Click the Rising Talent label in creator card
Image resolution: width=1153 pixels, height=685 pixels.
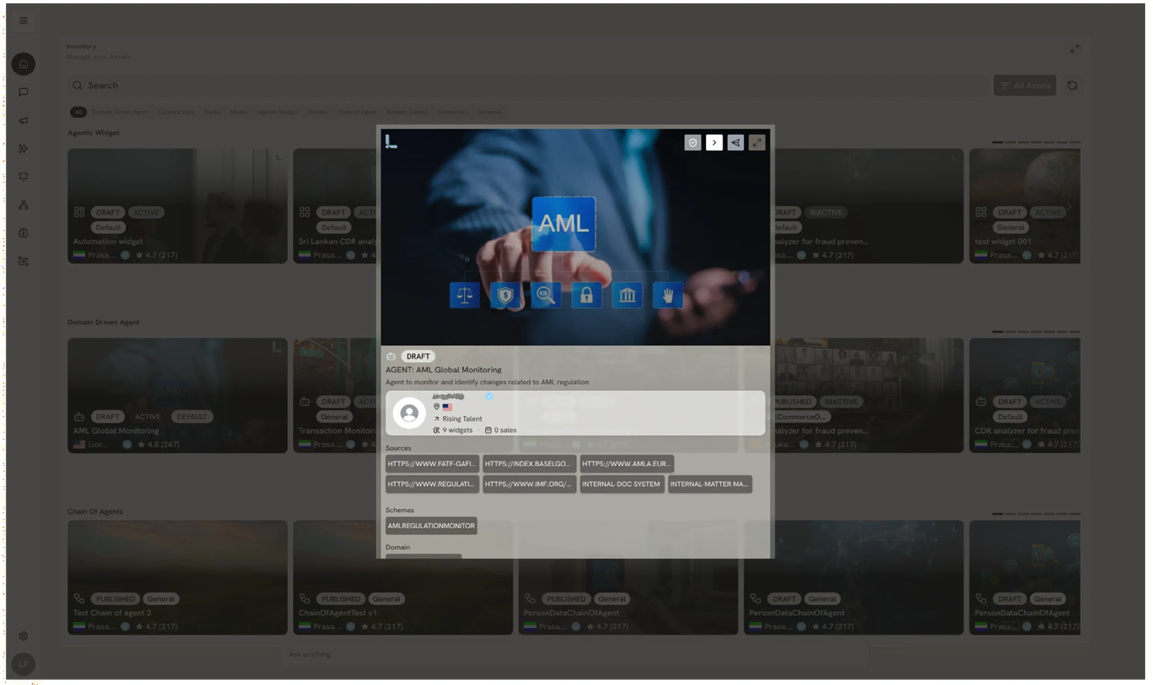[x=462, y=419]
